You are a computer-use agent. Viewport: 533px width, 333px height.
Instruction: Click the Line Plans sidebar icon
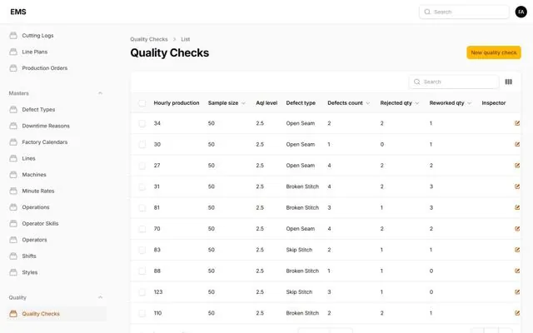pyautogui.click(x=13, y=52)
